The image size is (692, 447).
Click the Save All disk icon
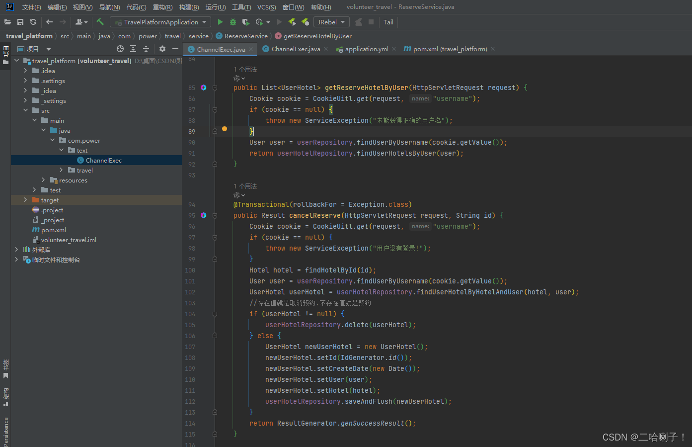point(20,22)
